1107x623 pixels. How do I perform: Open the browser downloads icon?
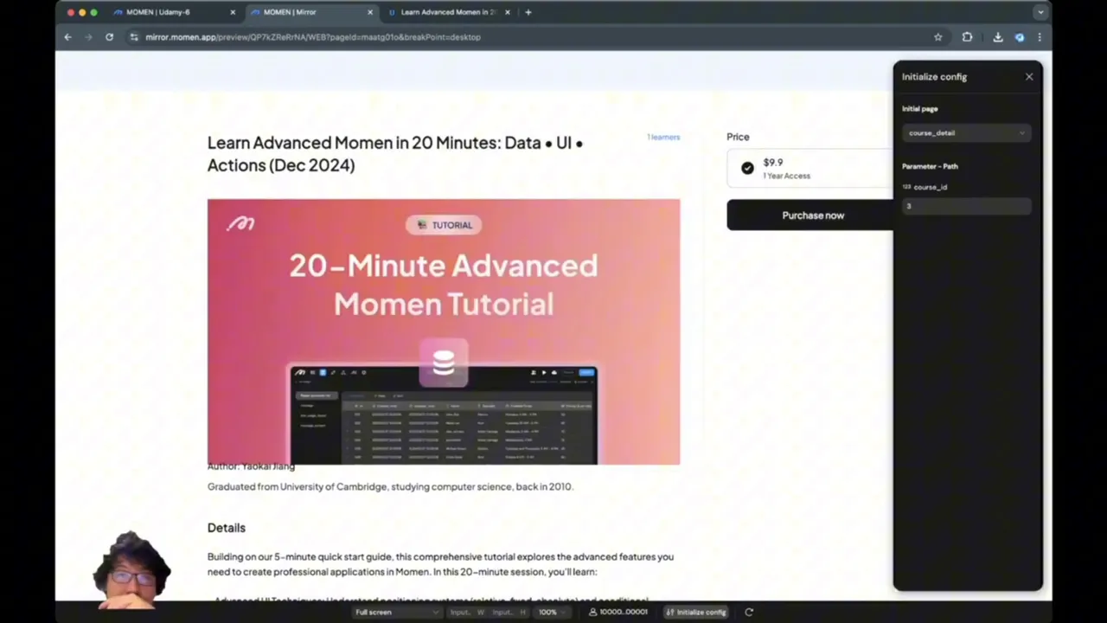click(998, 37)
